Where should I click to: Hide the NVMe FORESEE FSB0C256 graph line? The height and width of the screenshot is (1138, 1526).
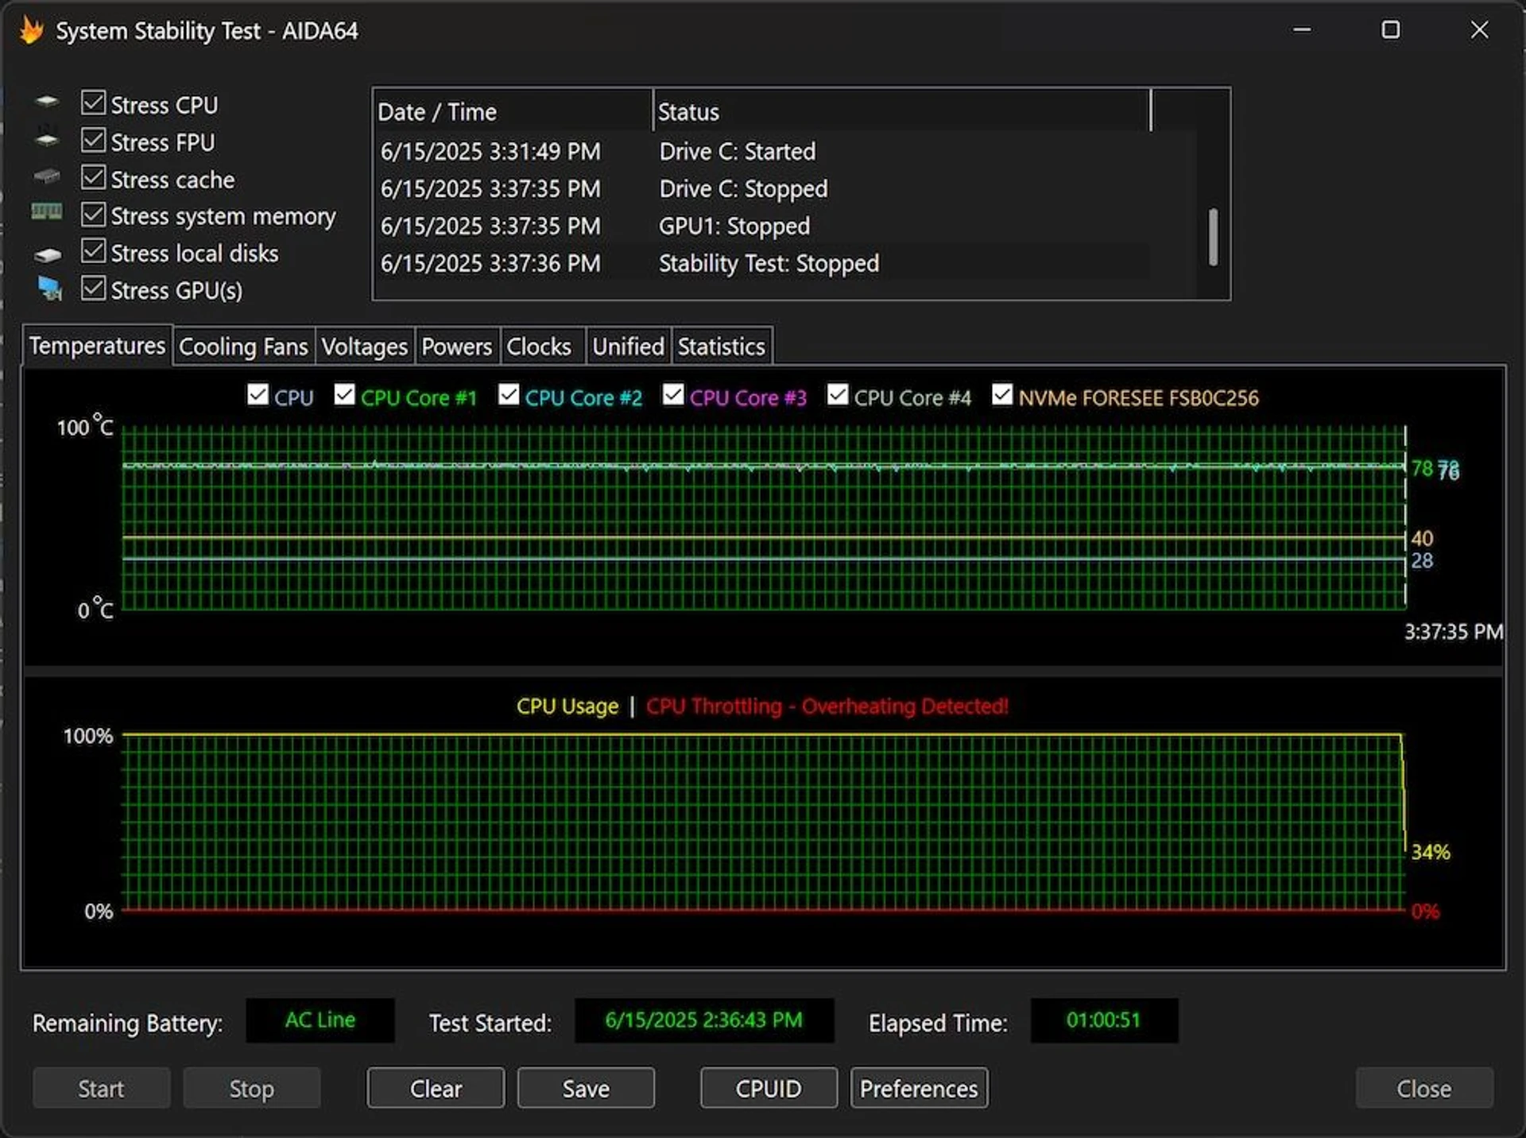(x=1002, y=395)
